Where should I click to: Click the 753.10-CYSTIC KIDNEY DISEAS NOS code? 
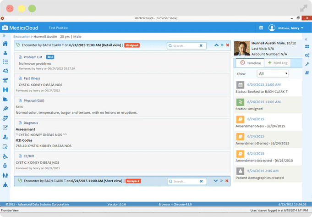tap(44, 146)
